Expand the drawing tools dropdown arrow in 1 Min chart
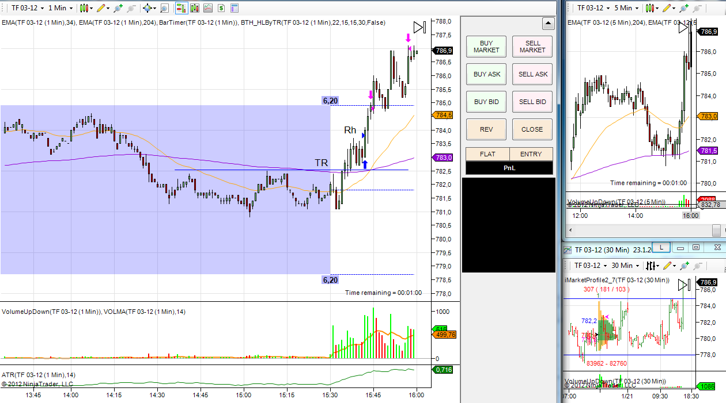 [x=108, y=8]
